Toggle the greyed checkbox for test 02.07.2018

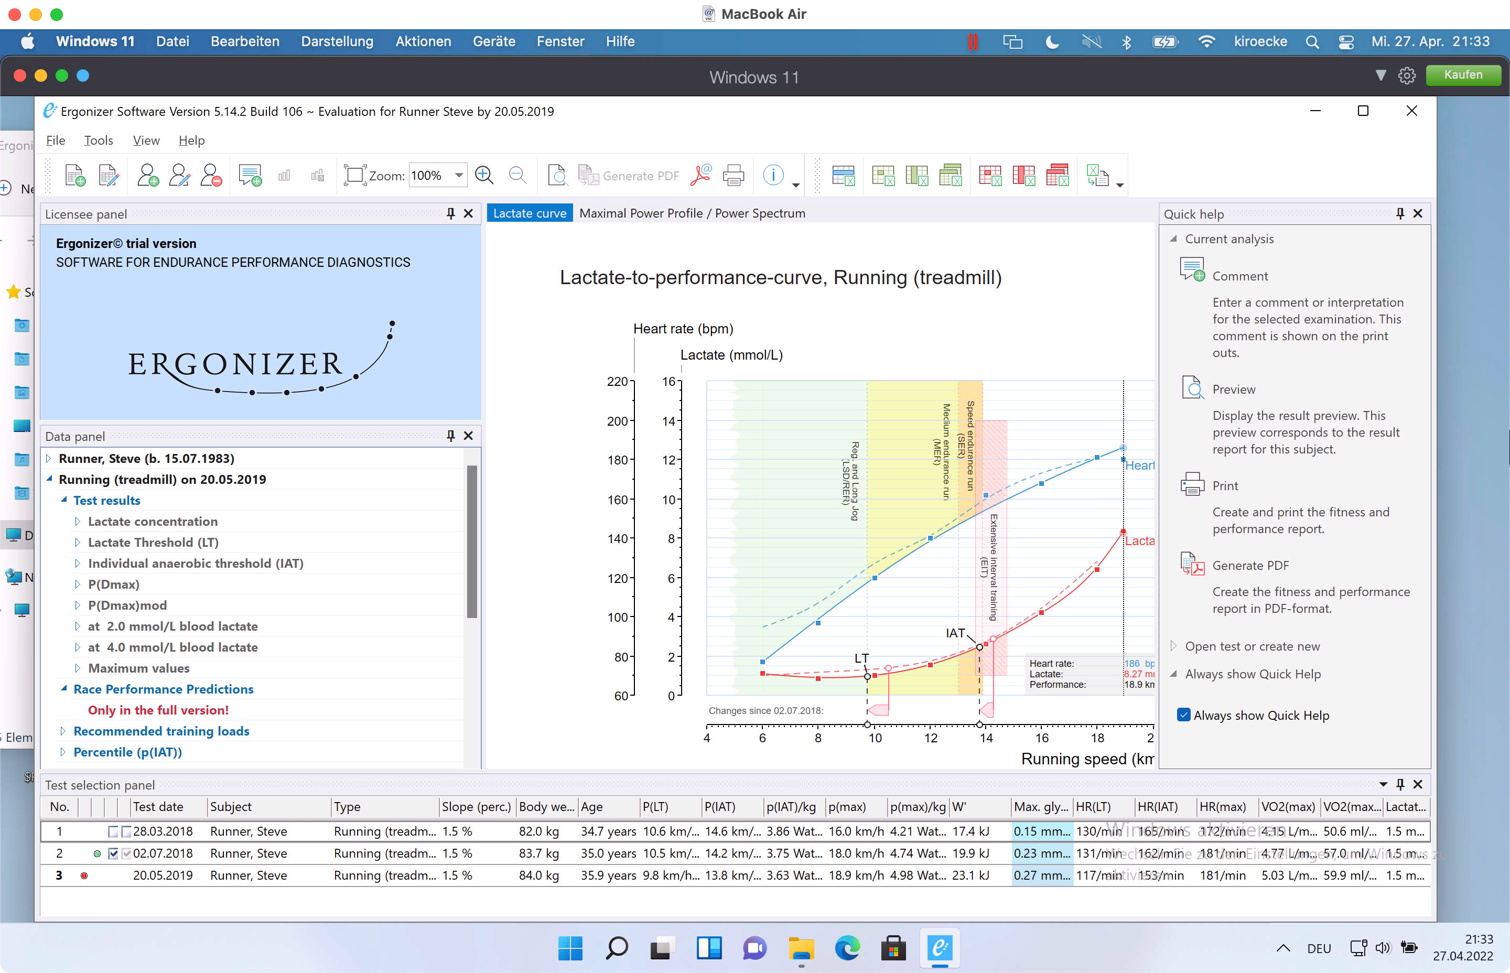pos(126,853)
